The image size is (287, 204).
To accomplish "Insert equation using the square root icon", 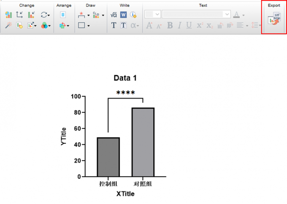I will pyautogui.click(x=114, y=15).
